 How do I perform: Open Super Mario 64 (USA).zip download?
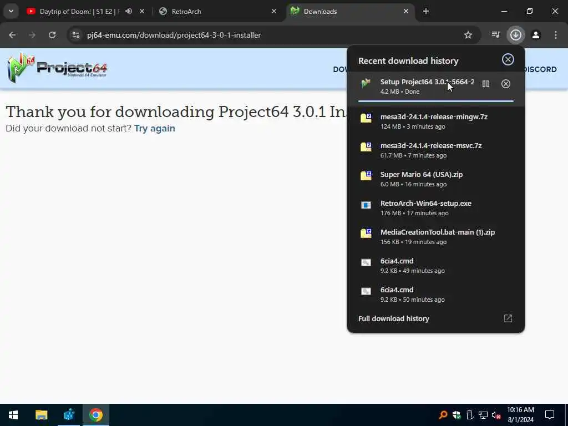pos(436,179)
